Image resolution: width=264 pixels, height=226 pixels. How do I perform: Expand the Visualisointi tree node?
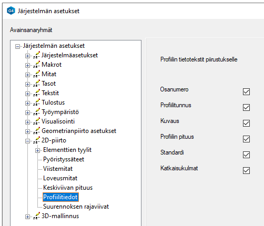[27, 122]
